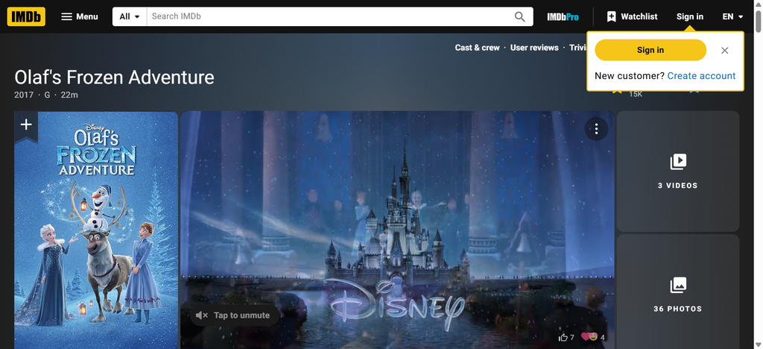The image size is (763, 349).
Task: Open the EN language dropdown
Action: 733,16
